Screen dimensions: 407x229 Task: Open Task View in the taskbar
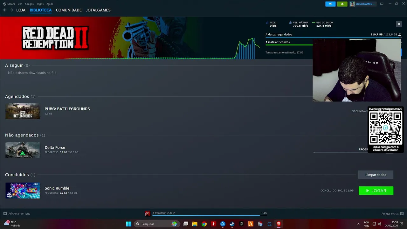pyautogui.click(x=186, y=224)
